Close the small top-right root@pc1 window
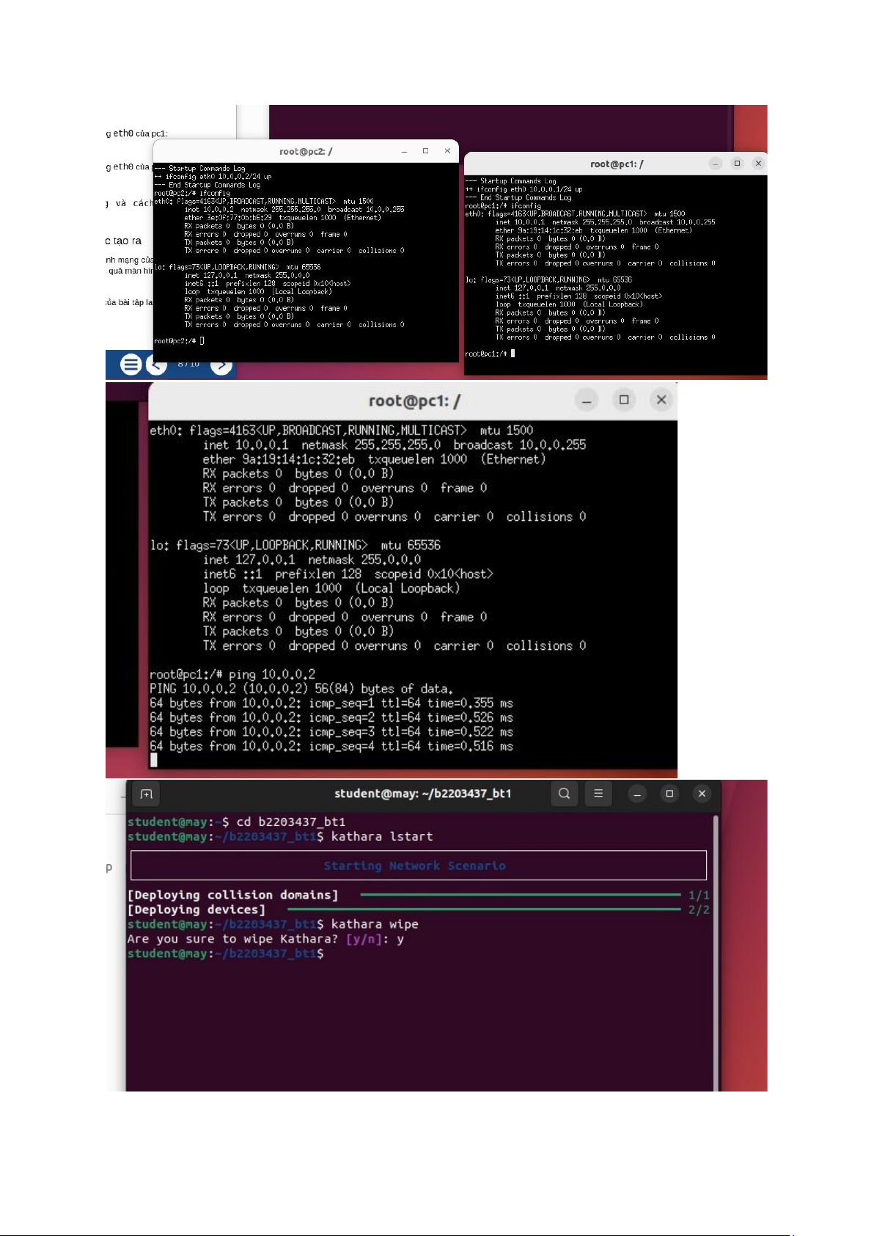Image resolution: width=874 pixels, height=1236 pixels. click(758, 164)
